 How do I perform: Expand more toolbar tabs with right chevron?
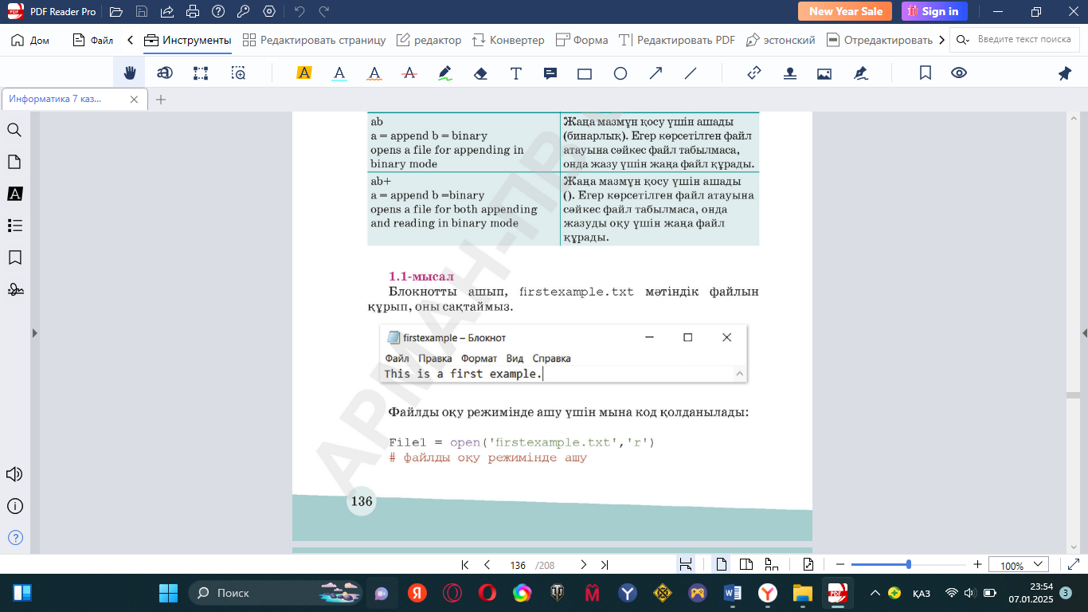coord(942,40)
